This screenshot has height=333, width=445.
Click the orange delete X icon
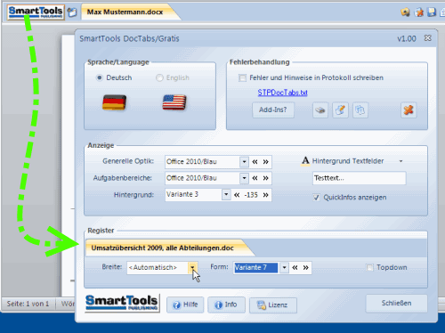[409, 110]
